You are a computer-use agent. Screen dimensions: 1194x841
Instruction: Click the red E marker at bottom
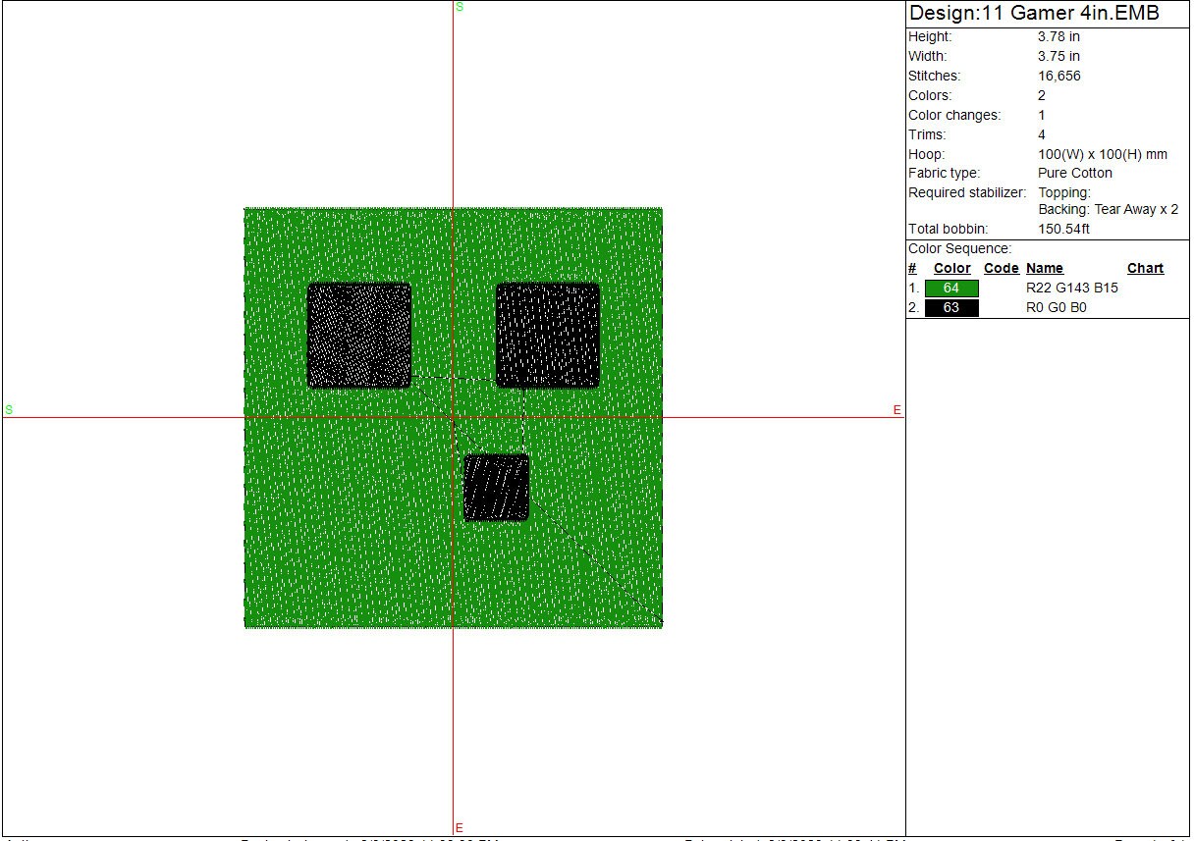click(459, 828)
